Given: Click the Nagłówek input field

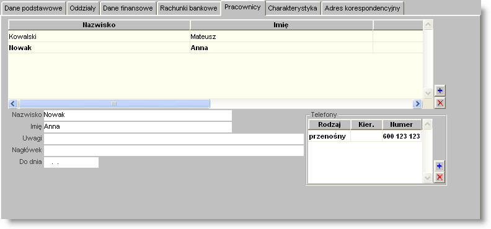Looking at the screenshot, I should [x=174, y=150].
